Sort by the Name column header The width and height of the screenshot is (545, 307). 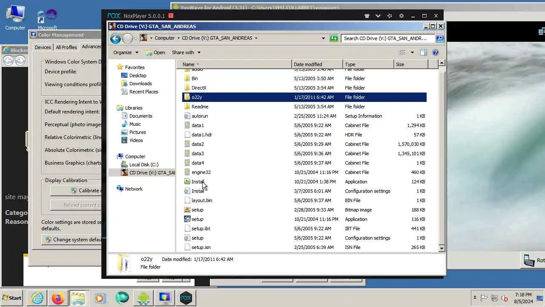(234, 64)
